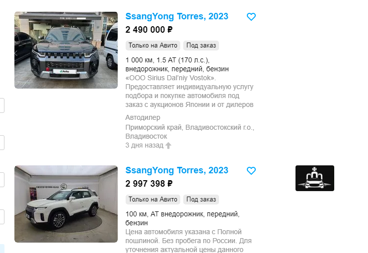Open the dealer's black car logo

(x=315, y=178)
